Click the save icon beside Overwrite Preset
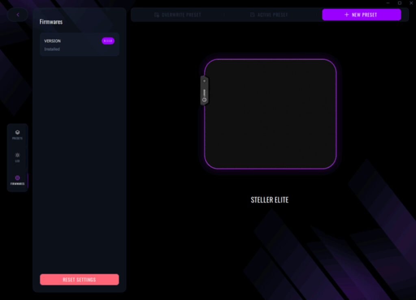Screen dimensions: 416x300 157,15
